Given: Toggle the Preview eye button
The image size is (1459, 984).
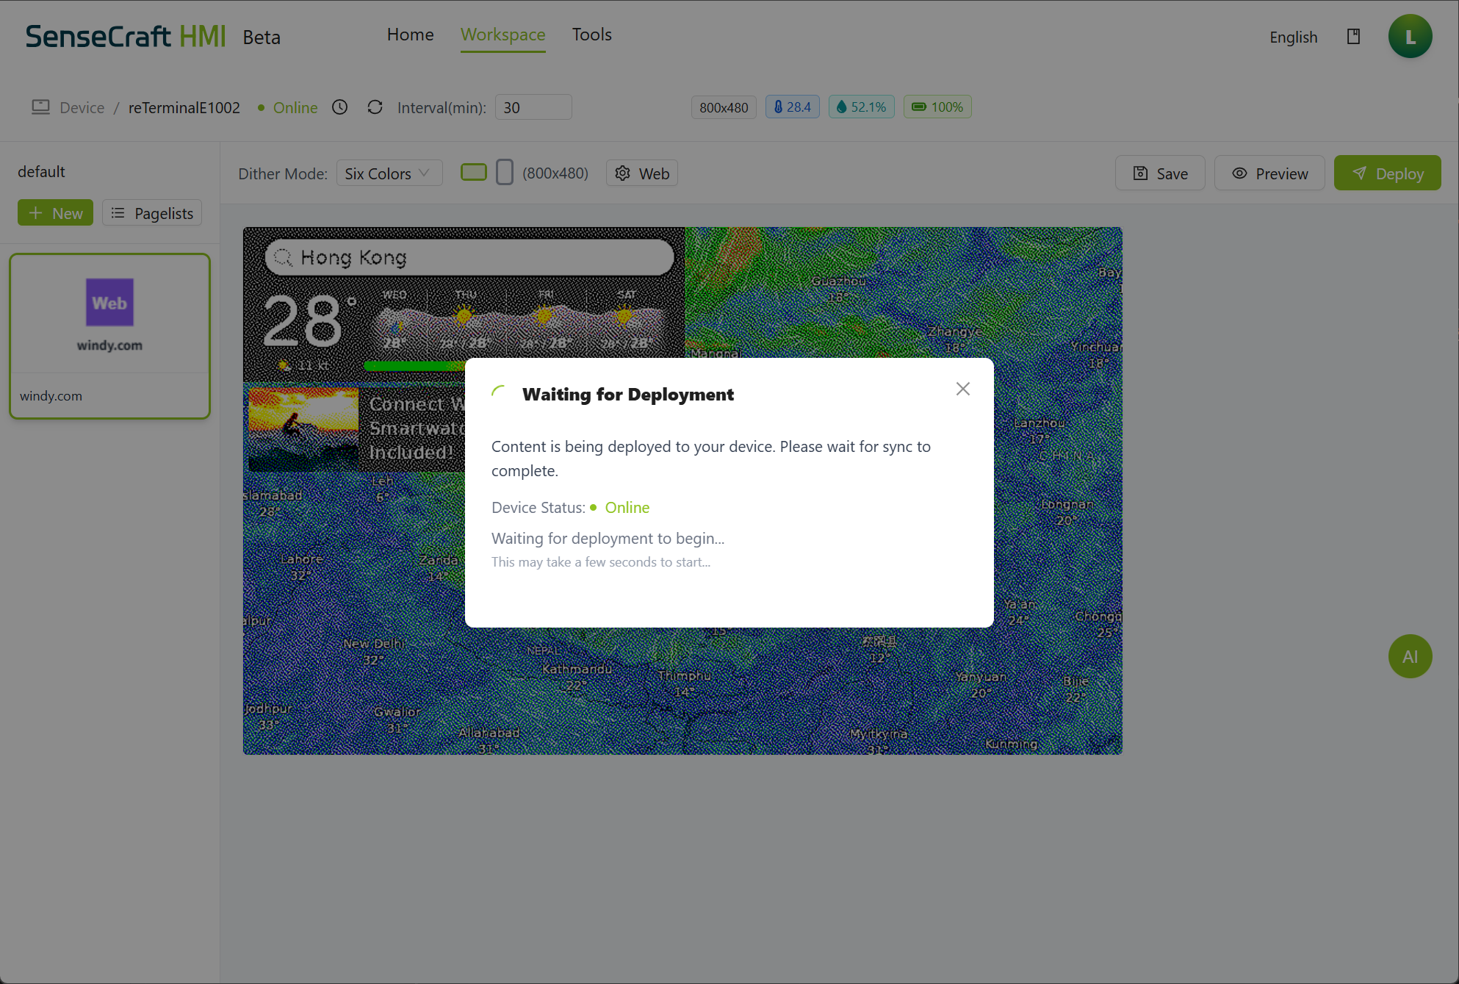Looking at the screenshot, I should pos(1269,173).
